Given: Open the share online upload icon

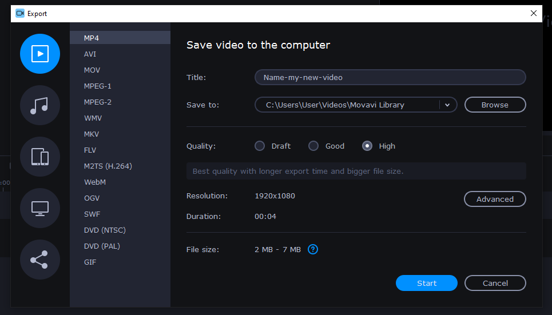Looking at the screenshot, I should (40, 260).
